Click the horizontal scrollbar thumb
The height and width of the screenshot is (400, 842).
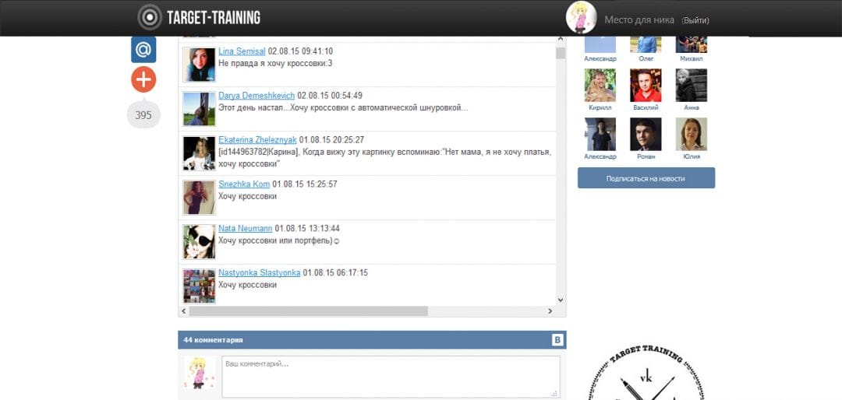pyautogui.click(x=308, y=311)
